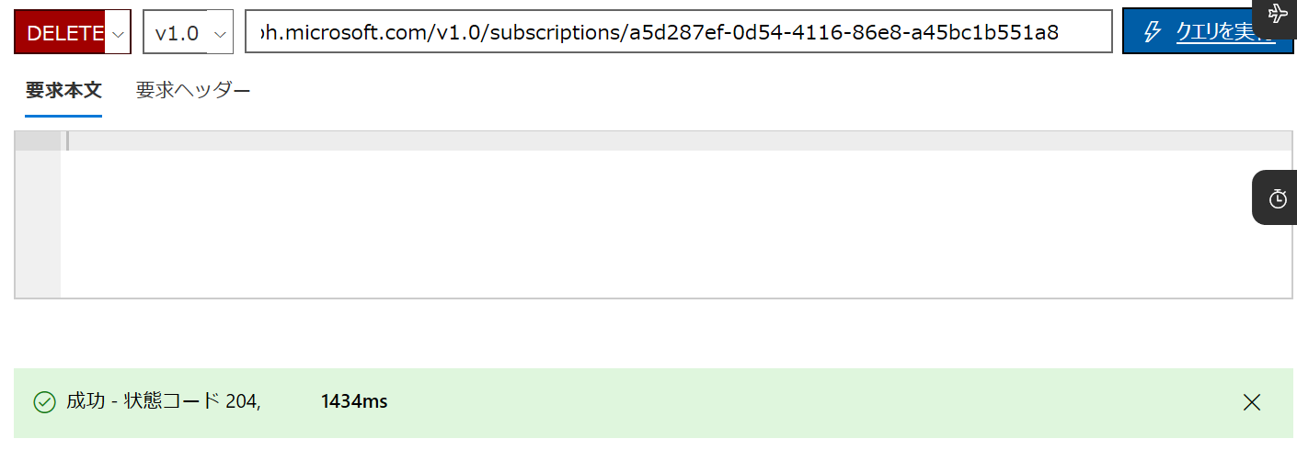The height and width of the screenshot is (450, 1297).
Task: Open the v1.0 API version dropdown
Action: click(189, 33)
